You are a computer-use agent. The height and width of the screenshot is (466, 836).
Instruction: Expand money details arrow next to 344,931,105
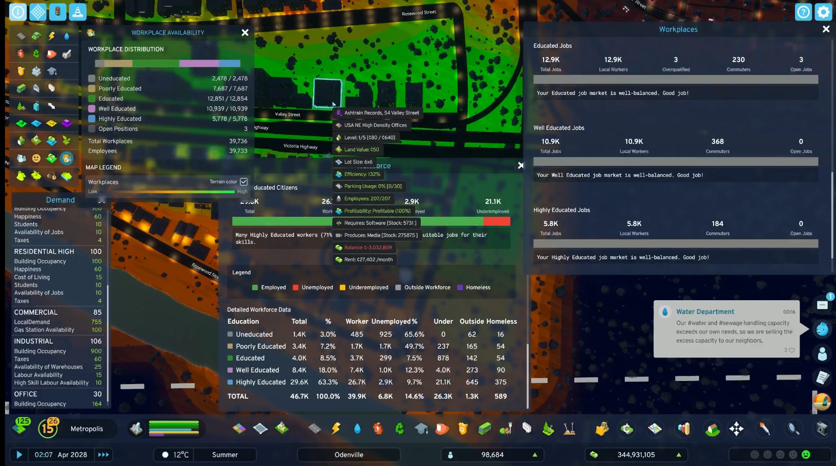(x=679, y=455)
